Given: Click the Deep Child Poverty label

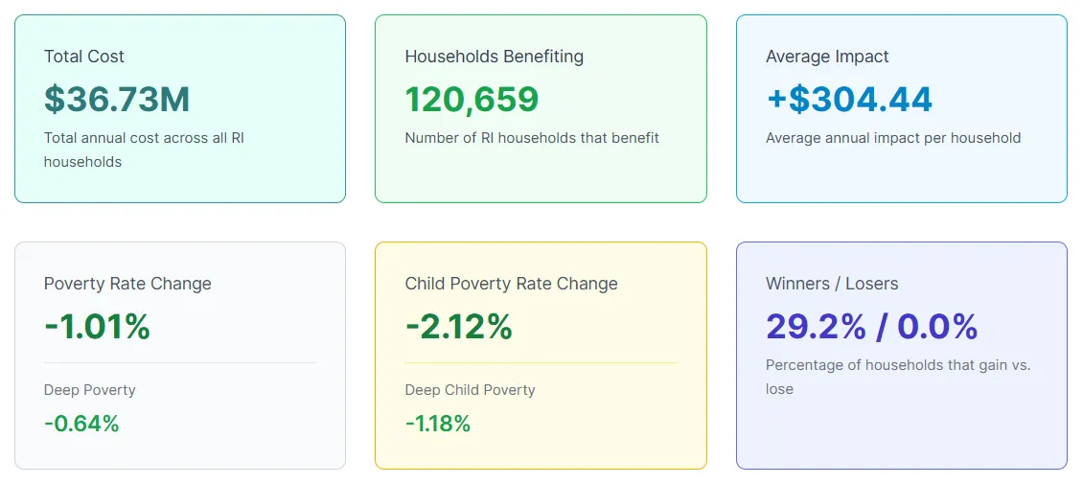Looking at the screenshot, I should point(470,390).
